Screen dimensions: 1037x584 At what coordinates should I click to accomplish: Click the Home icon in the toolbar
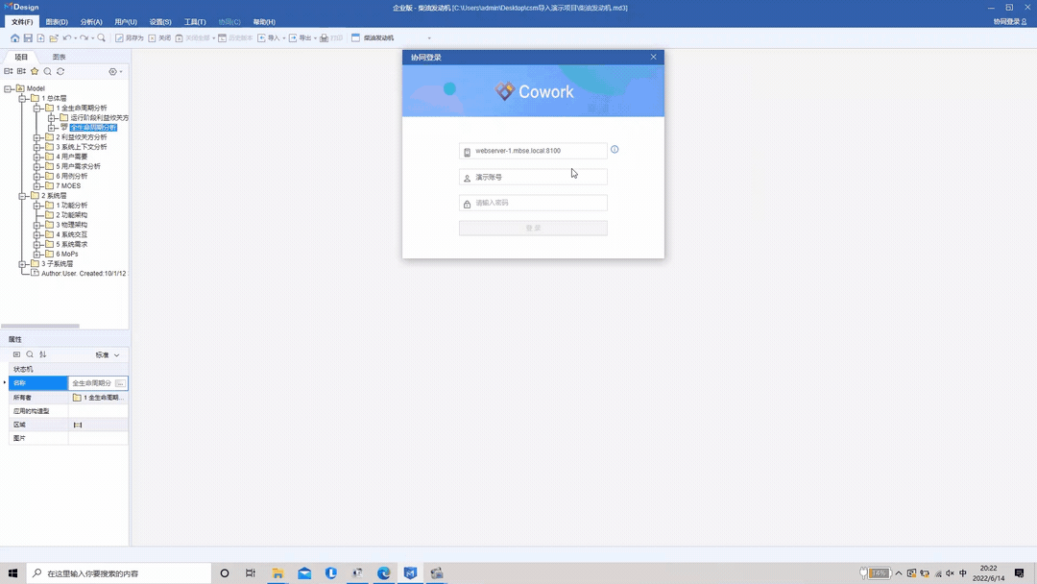point(14,38)
